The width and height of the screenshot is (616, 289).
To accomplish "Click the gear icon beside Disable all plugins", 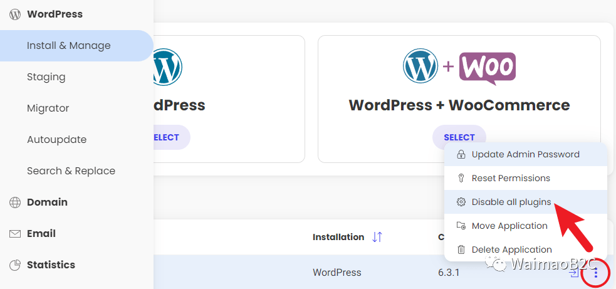I will (461, 202).
